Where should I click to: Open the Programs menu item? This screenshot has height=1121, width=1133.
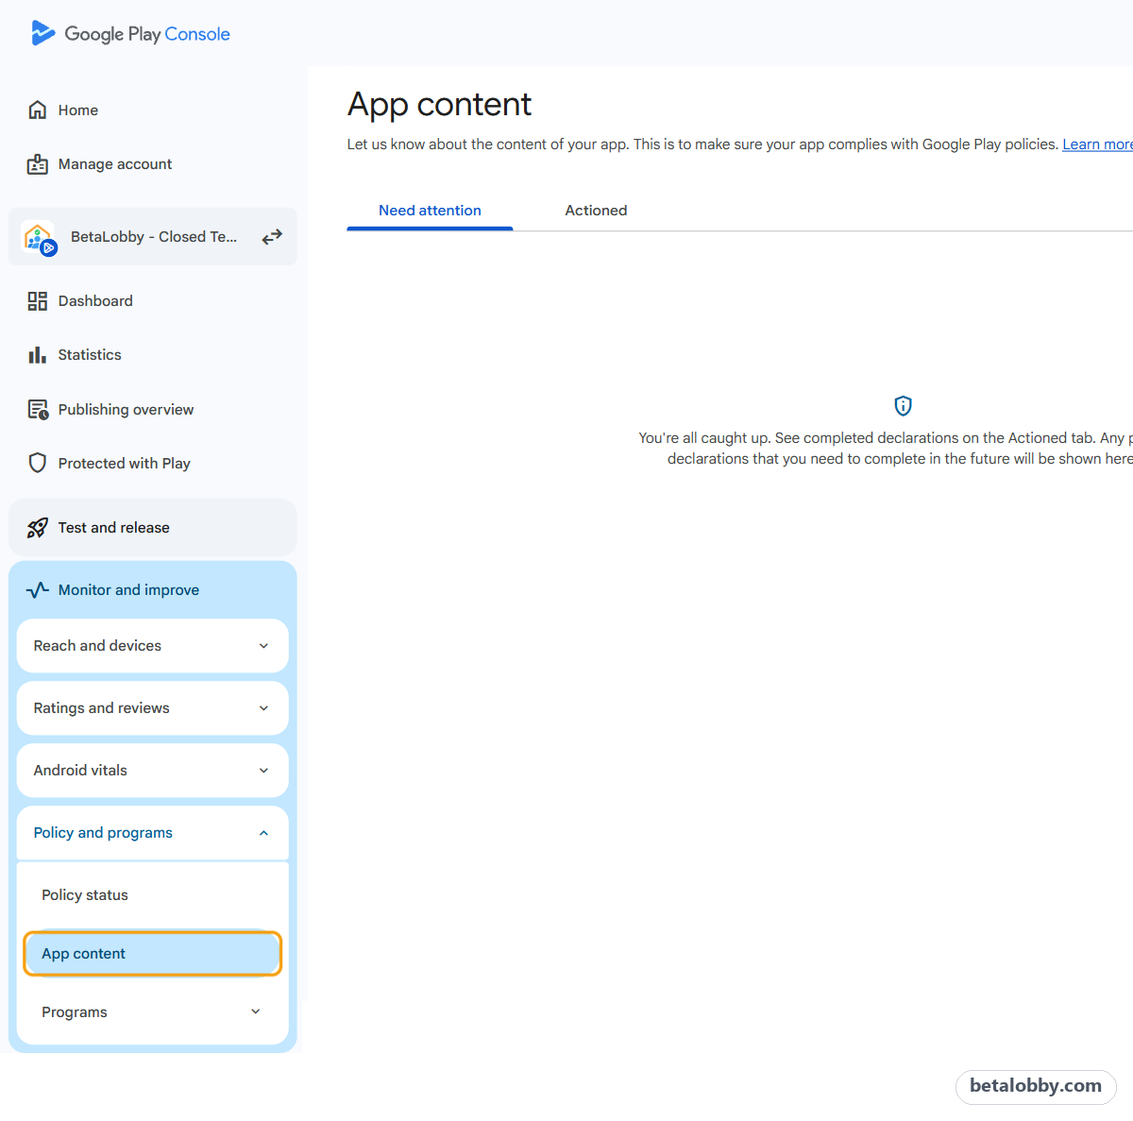[153, 1012]
